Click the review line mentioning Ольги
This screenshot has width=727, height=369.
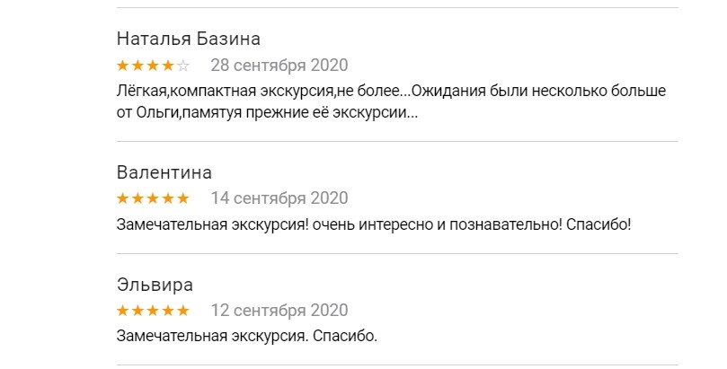[x=267, y=114]
